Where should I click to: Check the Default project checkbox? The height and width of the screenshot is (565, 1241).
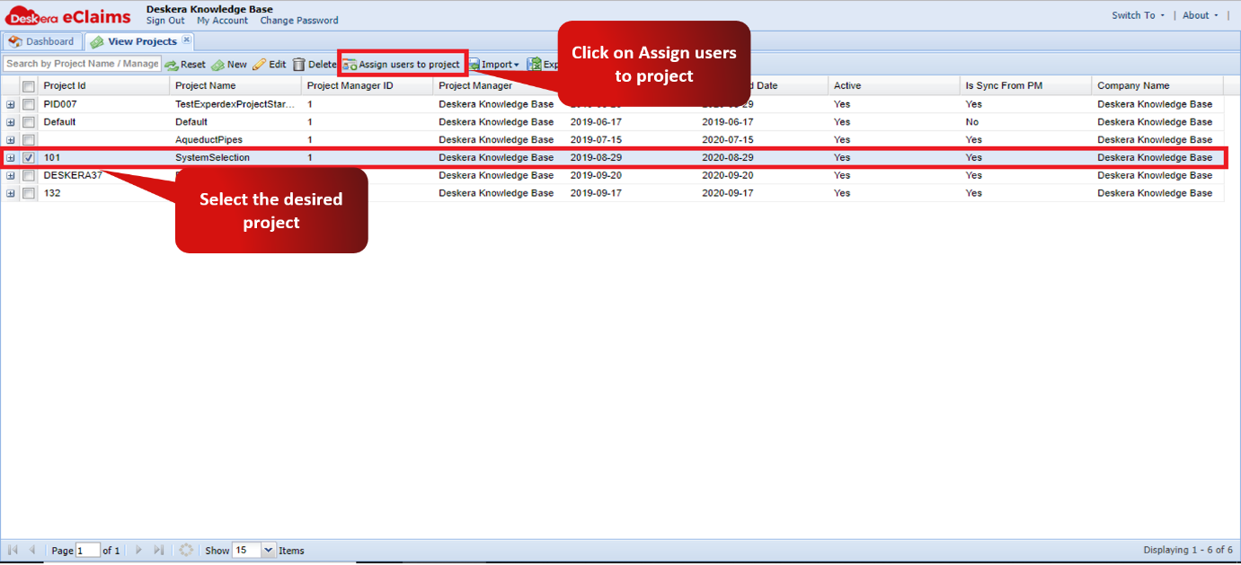(x=29, y=122)
